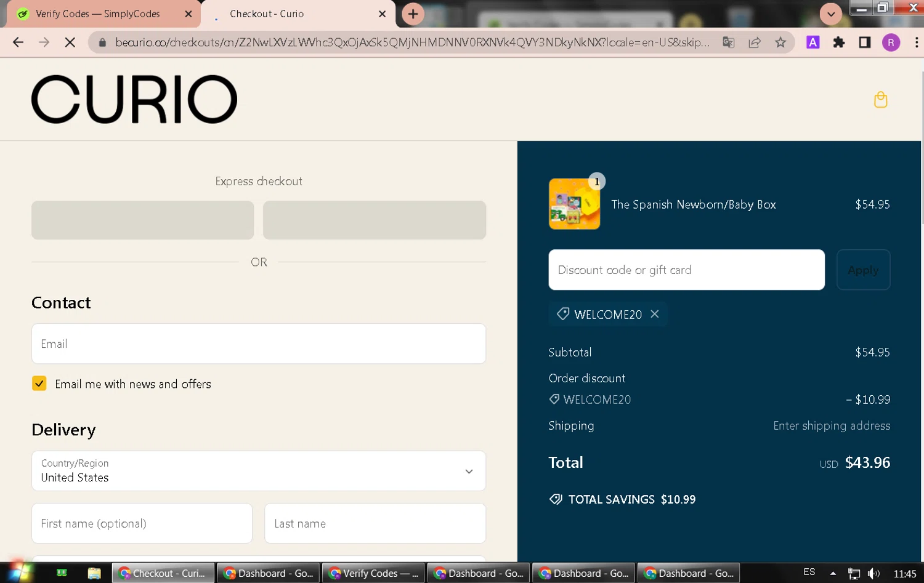Click the second express checkout button
Screen dimensions: 924x583
click(x=375, y=220)
